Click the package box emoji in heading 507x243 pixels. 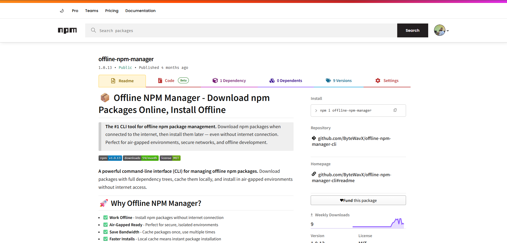(105, 98)
